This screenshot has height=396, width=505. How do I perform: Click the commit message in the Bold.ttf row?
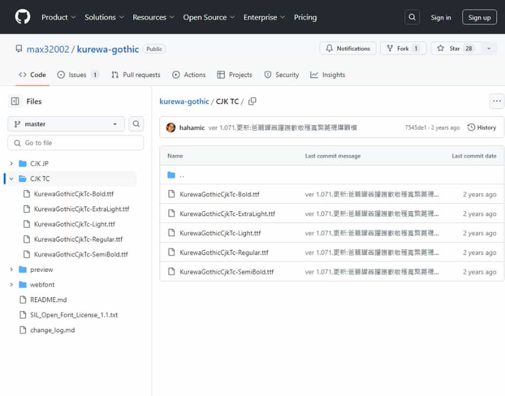coord(372,194)
